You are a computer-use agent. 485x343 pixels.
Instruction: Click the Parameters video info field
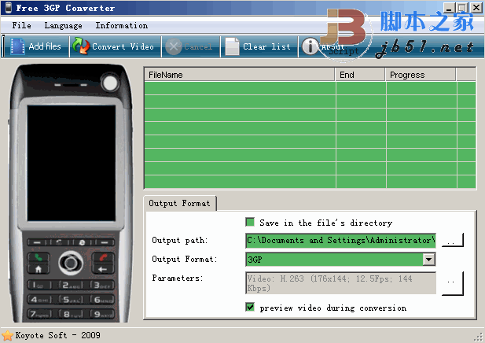click(340, 283)
